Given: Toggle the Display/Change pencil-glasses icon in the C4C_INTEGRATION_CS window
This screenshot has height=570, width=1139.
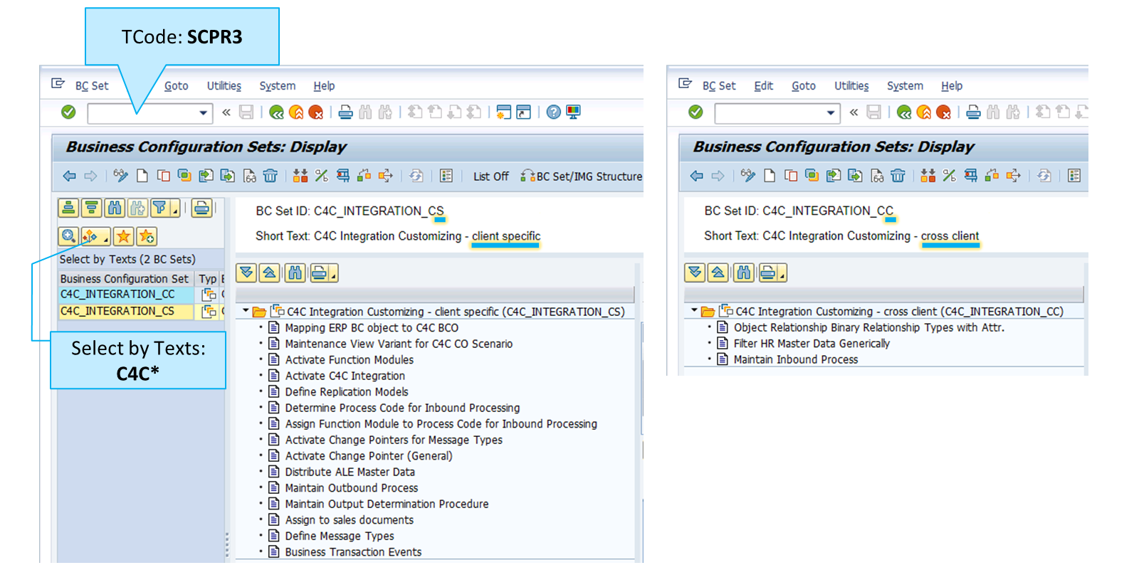Looking at the screenshot, I should point(121,176).
